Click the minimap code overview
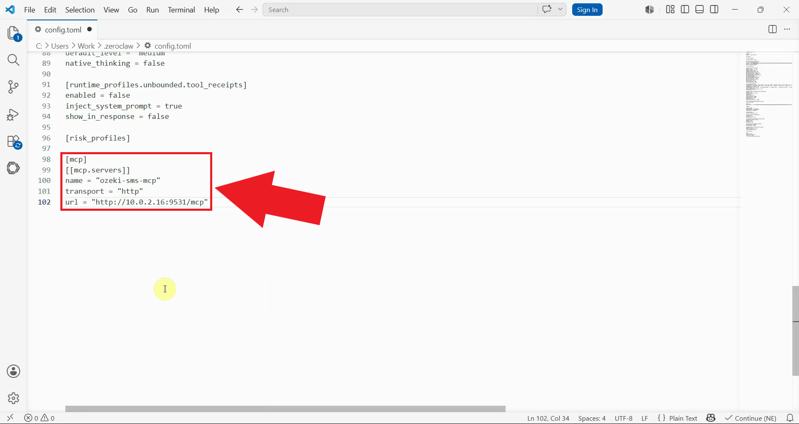This screenshot has height=424, width=799. click(768, 95)
